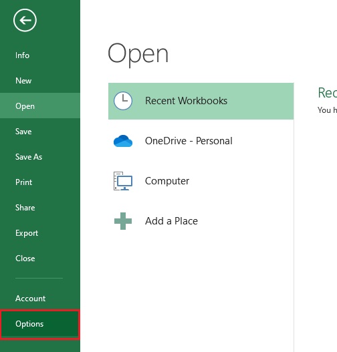Go to the Print page
Image resolution: width=337 pixels, height=352 pixels.
[40, 182]
